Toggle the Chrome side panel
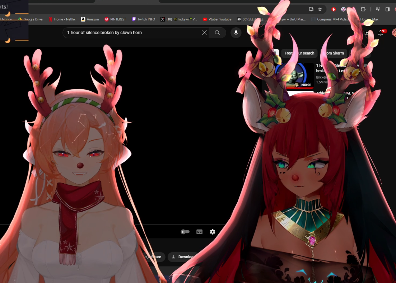The image size is (396, 283). (x=387, y=9)
